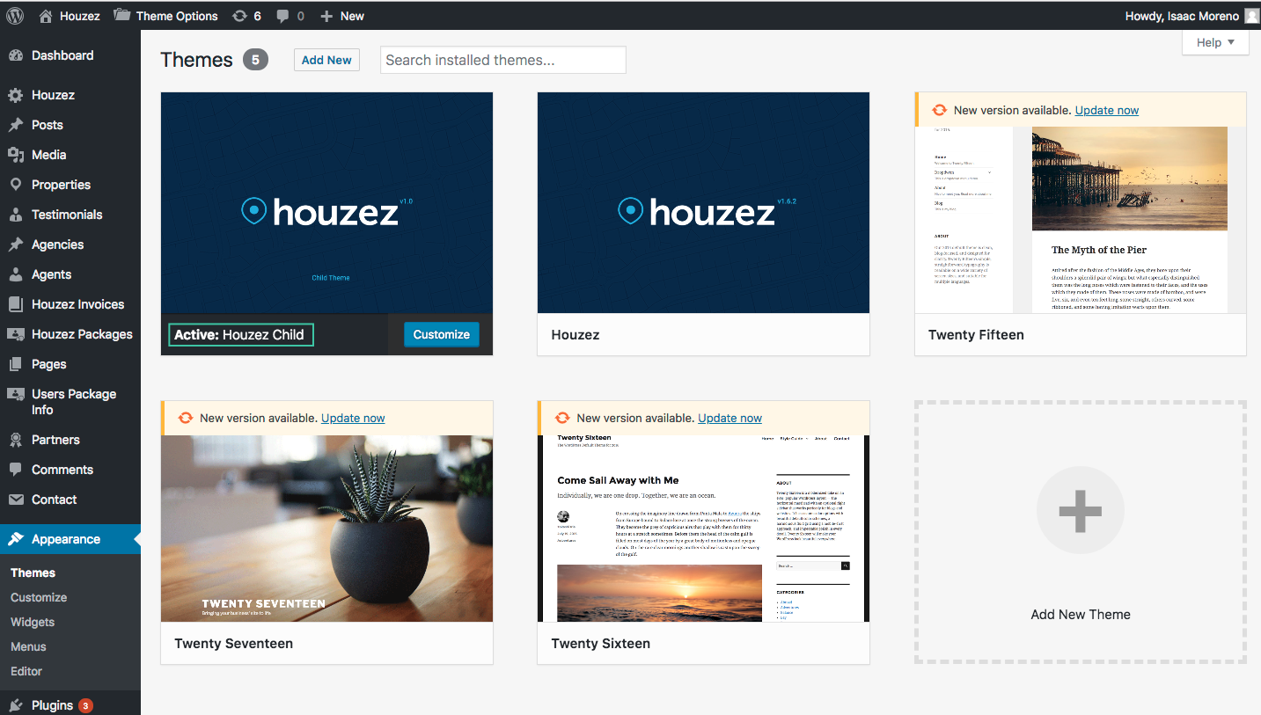Screen dimensions: 1261x715
Task: Click the home icon beside Houzez
Action: [x=46, y=16]
